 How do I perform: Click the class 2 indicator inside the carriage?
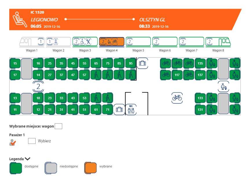click(x=38, y=86)
